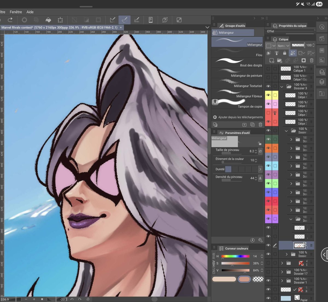
Task: Click the Scale/Rotate transform toolbar icon
Action: point(60,20)
